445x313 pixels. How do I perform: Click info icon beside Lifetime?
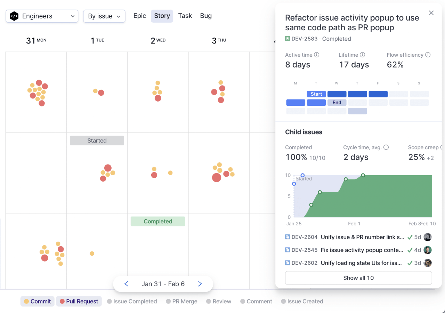pyautogui.click(x=363, y=55)
